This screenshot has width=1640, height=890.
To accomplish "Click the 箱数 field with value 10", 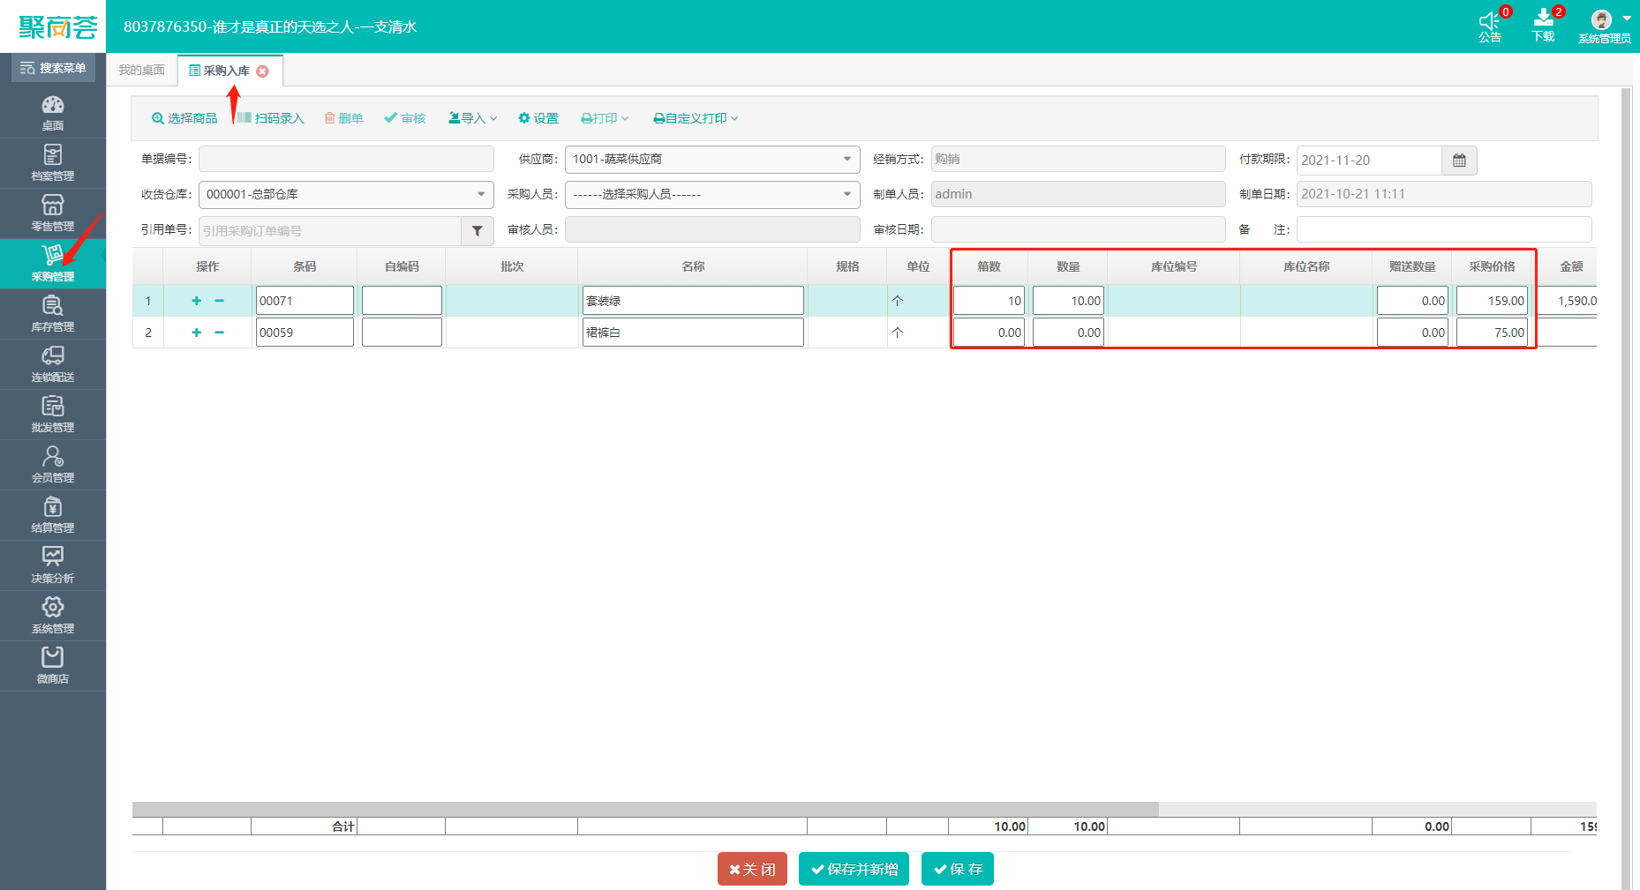I will click(989, 301).
